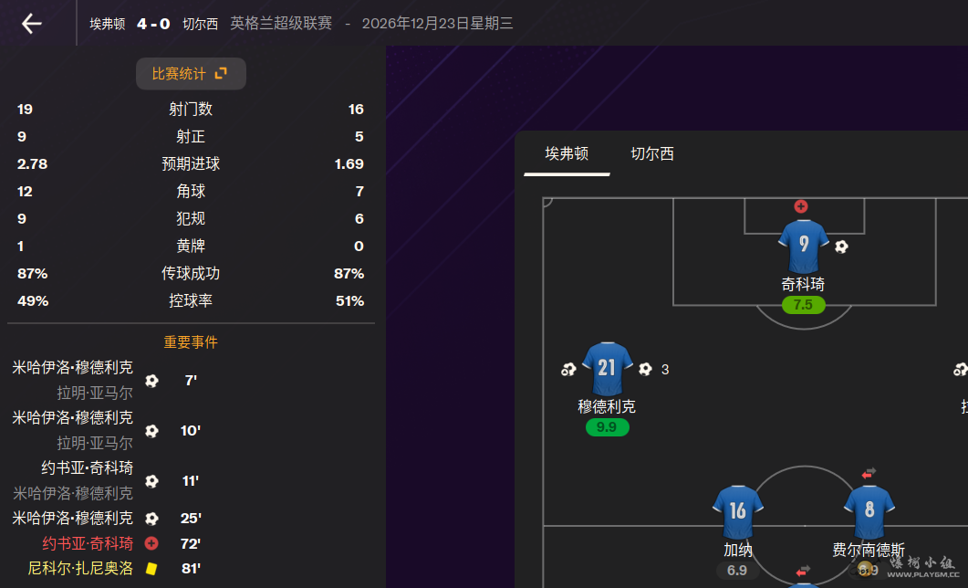Click the substitution arrows above 费尔南德斯
Image resolution: width=968 pixels, height=588 pixels.
(868, 473)
